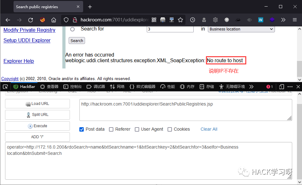Toggle responsive design mode icon
Screen dimensions: 302x185
click(282, 87)
